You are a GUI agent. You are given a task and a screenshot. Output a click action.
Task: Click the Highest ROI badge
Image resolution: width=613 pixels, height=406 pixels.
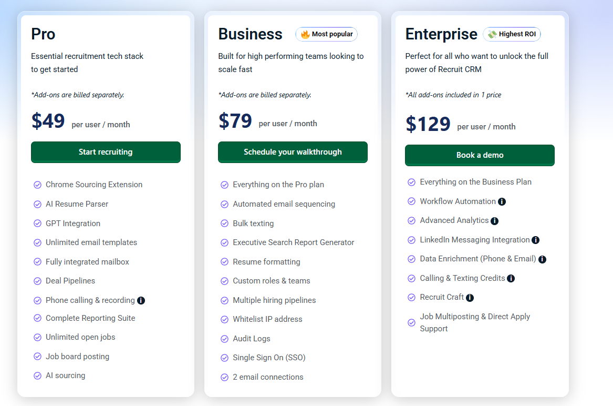(x=512, y=34)
